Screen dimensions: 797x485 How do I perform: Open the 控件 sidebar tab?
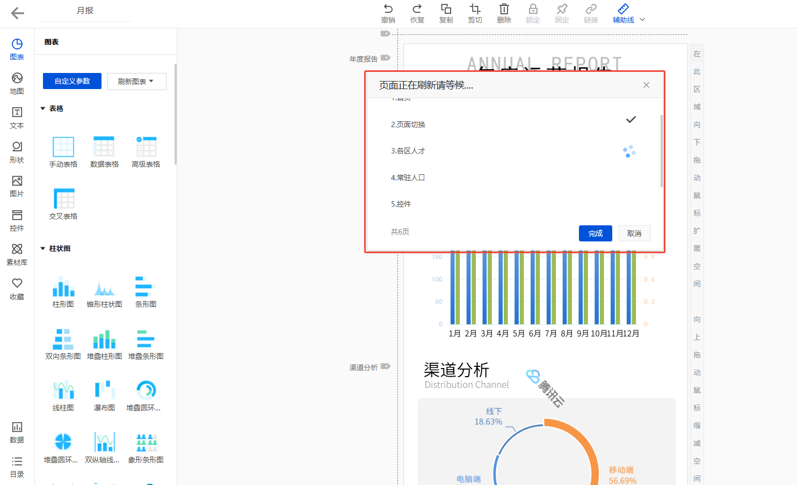(x=17, y=221)
